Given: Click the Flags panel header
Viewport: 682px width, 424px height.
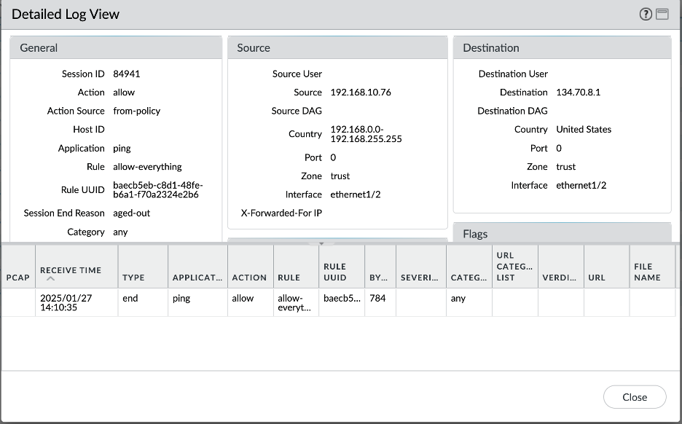Looking at the screenshot, I should [562, 234].
